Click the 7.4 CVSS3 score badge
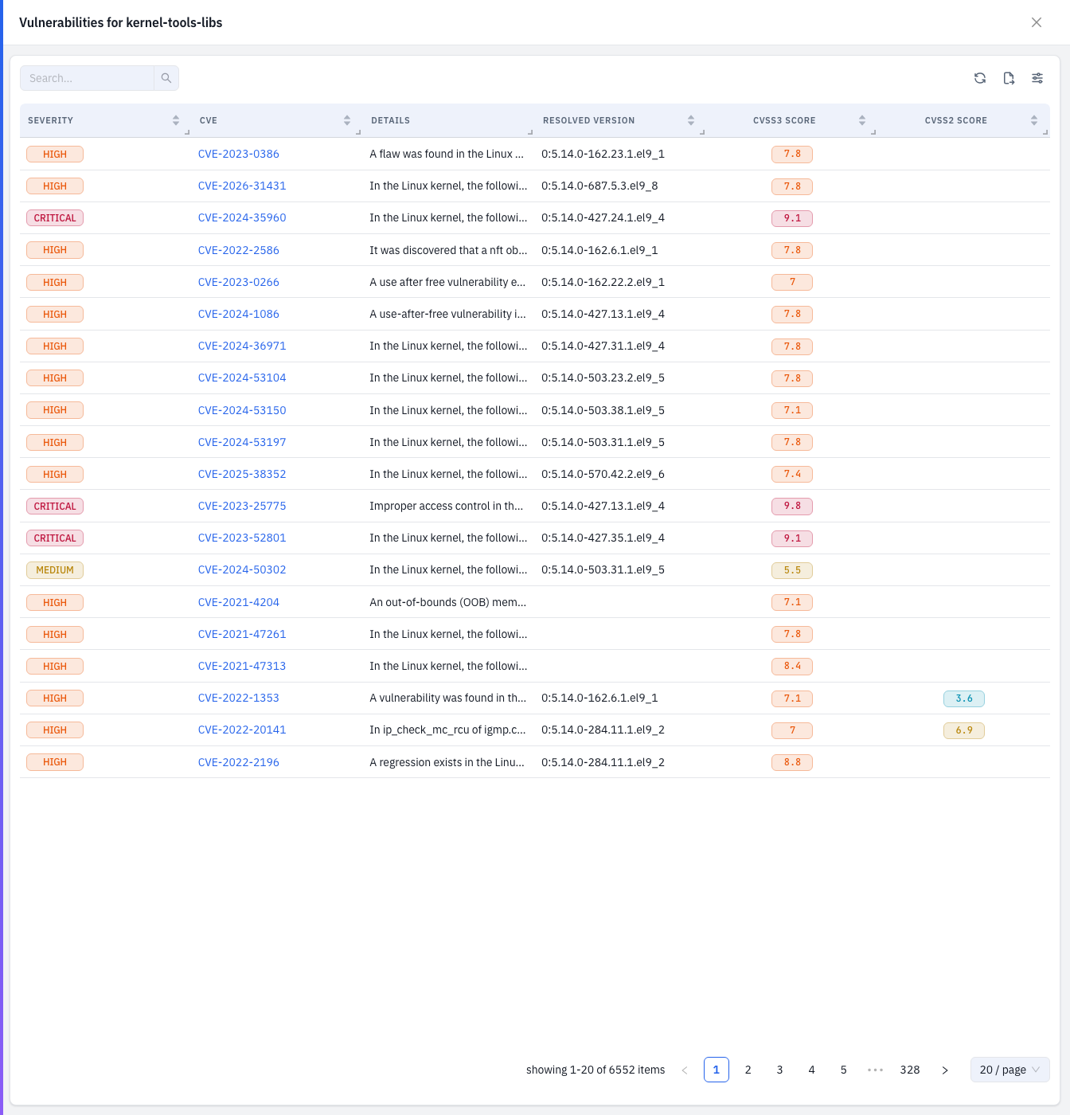The width and height of the screenshot is (1070, 1115). pos(792,474)
